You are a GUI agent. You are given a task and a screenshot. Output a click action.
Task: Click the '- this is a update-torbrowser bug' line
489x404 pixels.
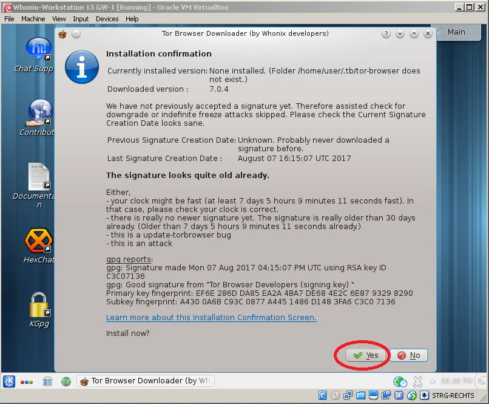[x=169, y=235]
